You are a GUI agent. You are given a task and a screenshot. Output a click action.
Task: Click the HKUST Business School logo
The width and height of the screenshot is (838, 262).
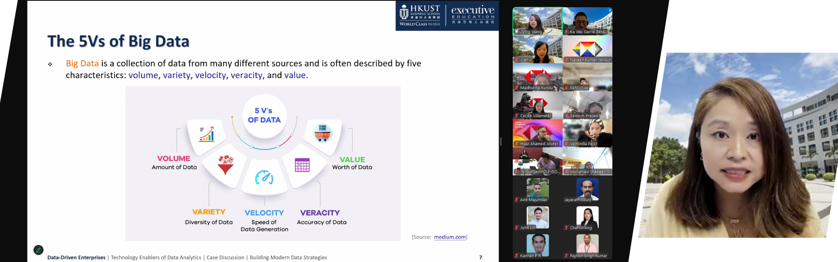tap(420, 15)
